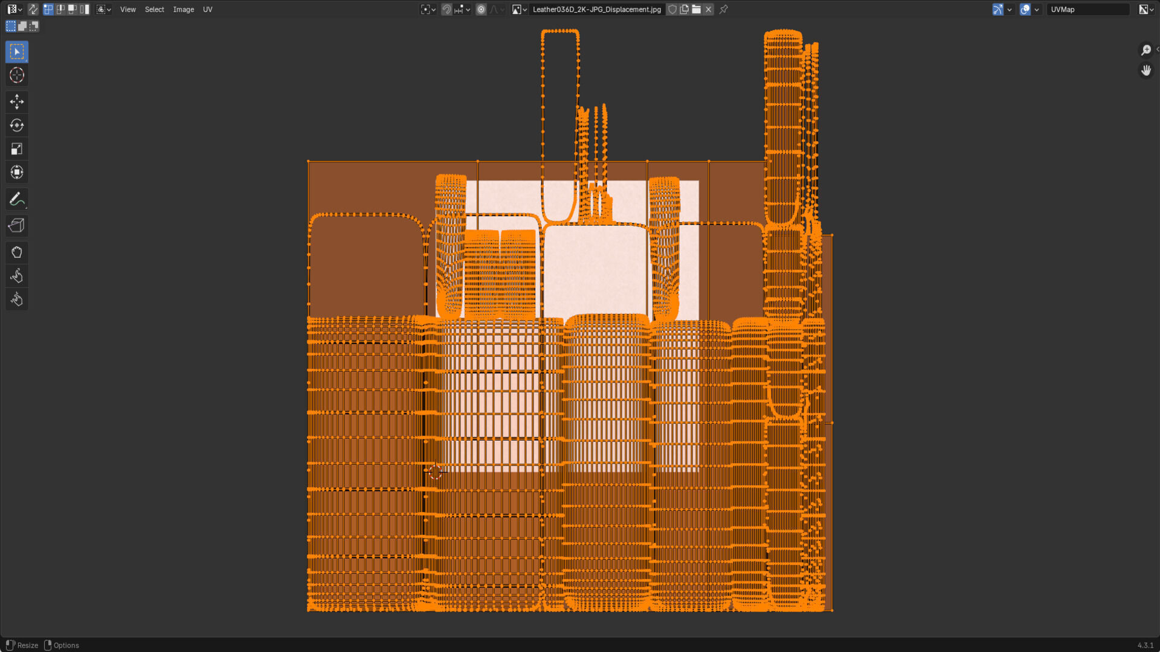Select the Annotate pencil tool

(x=16, y=199)
